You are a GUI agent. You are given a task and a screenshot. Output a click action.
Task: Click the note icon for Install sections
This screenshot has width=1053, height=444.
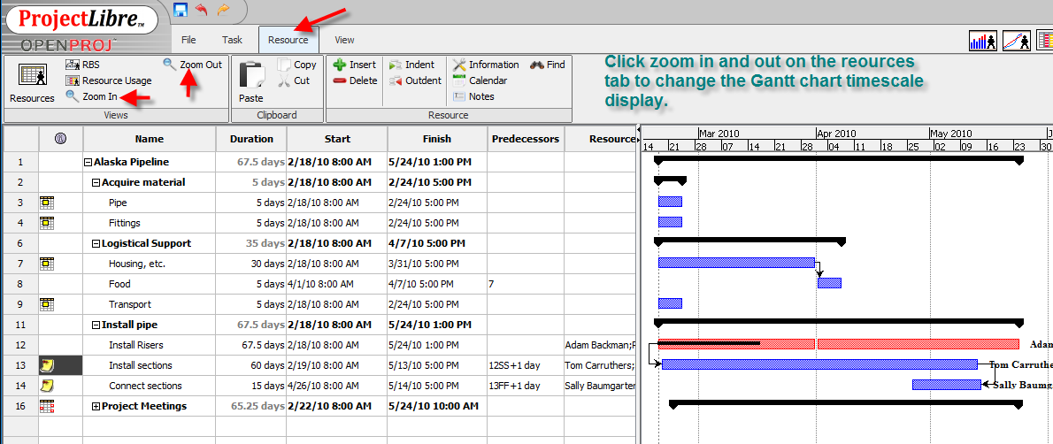[46, 365]
